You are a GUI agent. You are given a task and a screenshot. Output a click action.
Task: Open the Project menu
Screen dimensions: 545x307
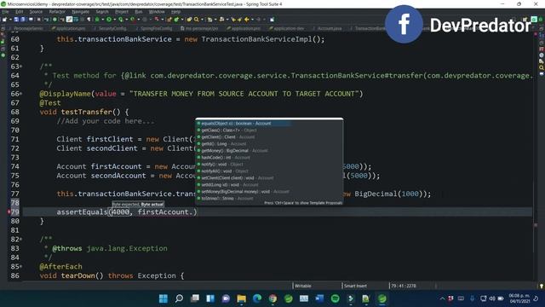pos(122,11)
